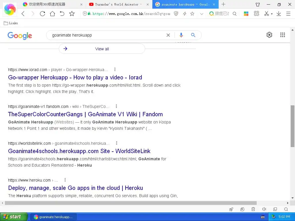Click goanimate herokuapp taskbar button
Viewport: 295px width, 221px height.
[x=53, y=217]
